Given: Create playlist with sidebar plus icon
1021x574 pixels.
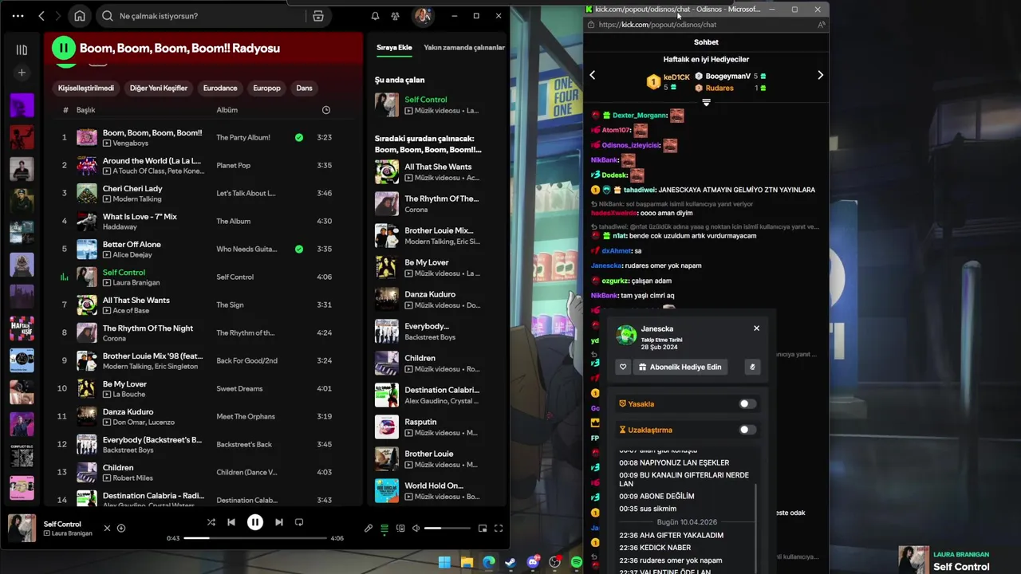Looking at the screenshot, I should point(22,73).
